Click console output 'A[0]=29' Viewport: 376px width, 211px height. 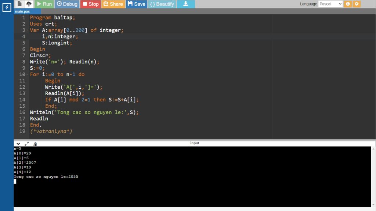tap(22, 153)
